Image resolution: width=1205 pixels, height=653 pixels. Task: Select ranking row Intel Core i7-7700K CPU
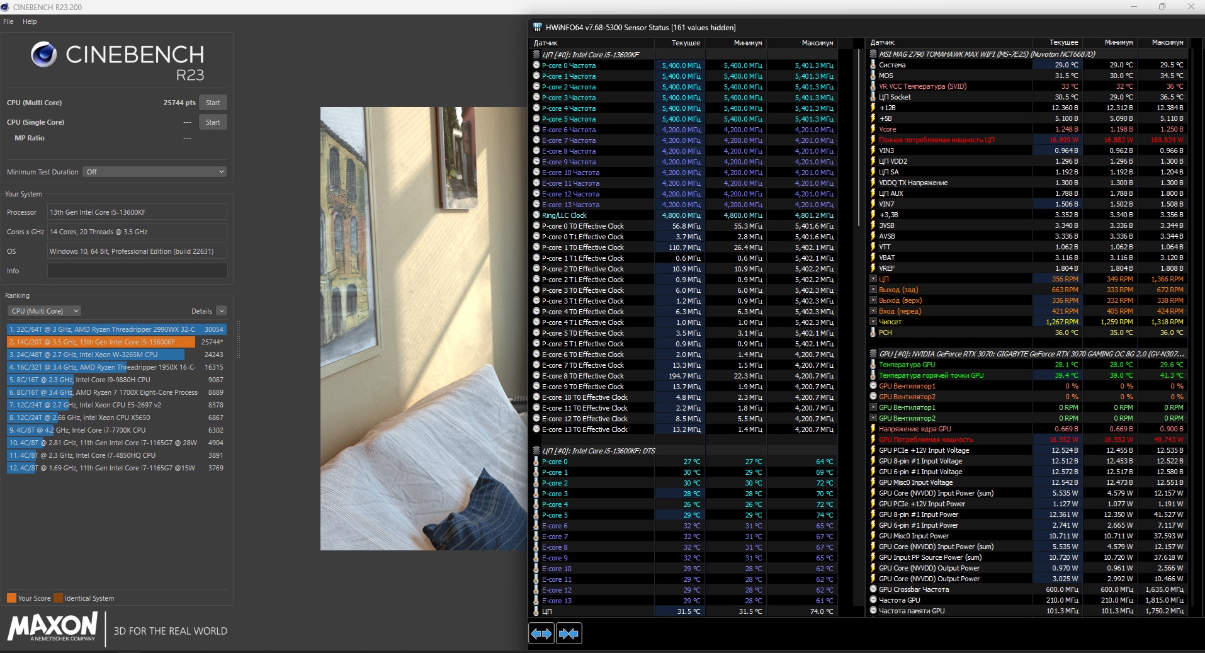[x=116, y=430]
